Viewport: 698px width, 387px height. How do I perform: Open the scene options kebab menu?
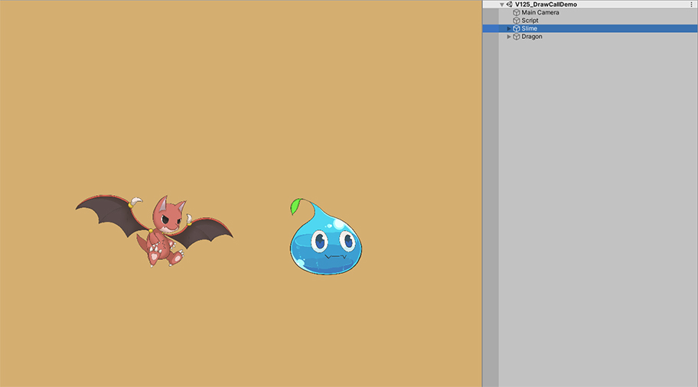691,5
